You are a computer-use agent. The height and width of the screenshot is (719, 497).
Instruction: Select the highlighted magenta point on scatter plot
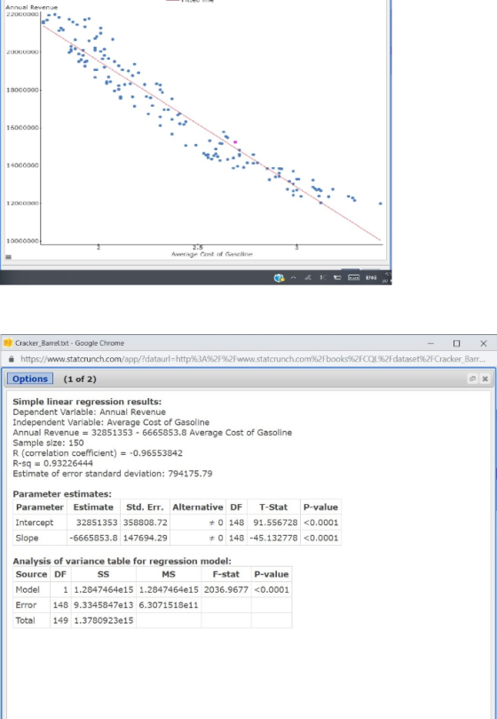pyautogui.click(x=235, y=142)
